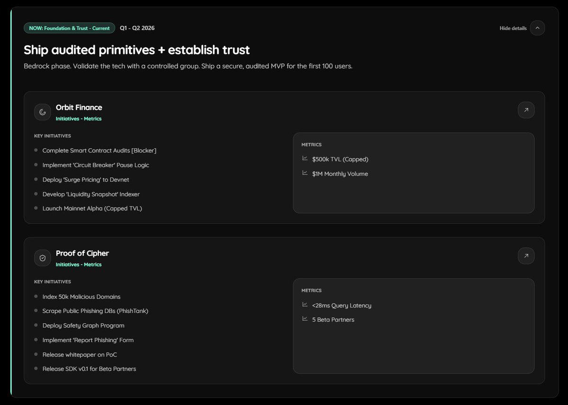Click KEY INITIATIVES label in Proof of Cipher card

coord(53,282)
